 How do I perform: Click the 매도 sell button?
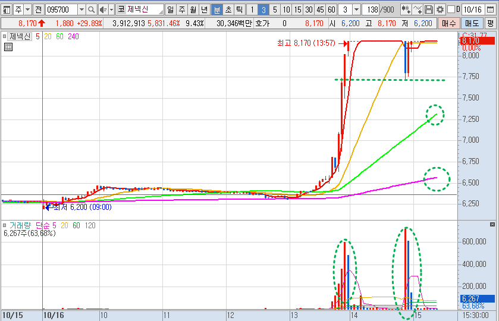[x=472, y=23]
